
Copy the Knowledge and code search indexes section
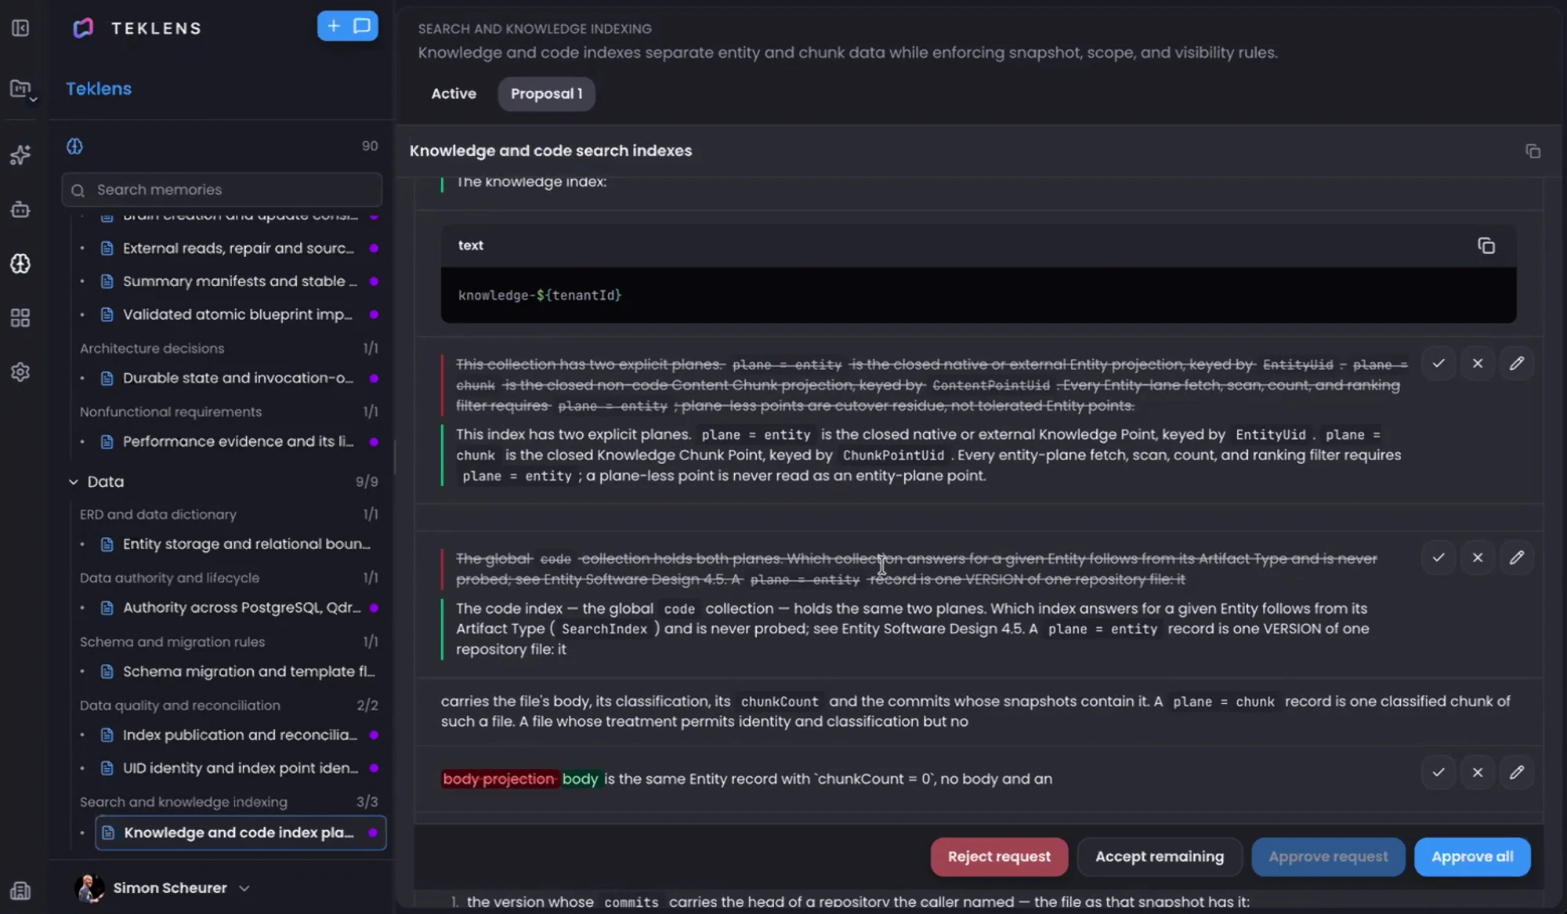click(x=1533, y=151)
